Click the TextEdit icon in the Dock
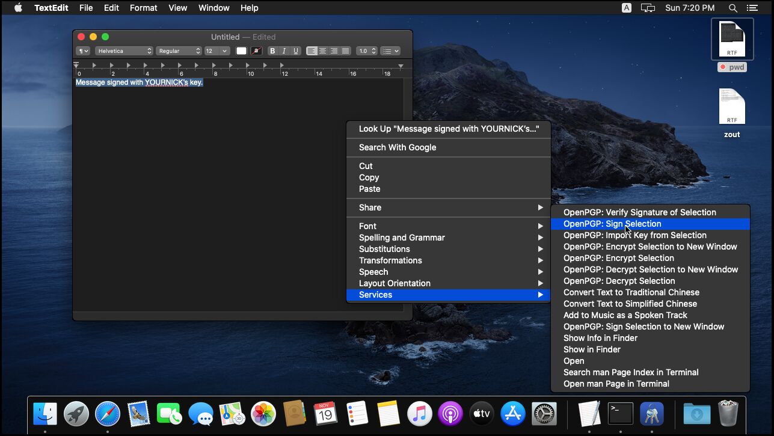The image size is (774, 436). coord(589,414)
